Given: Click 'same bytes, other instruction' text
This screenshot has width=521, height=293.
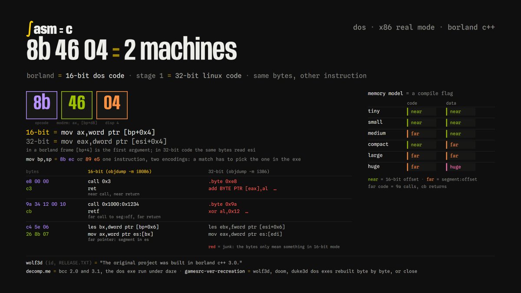Looking at the screenshot, I should (310, 76).
